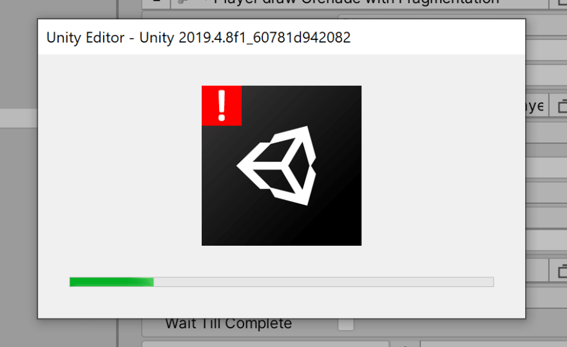Click the small button between the bottom fields

(x=405, y=344)
